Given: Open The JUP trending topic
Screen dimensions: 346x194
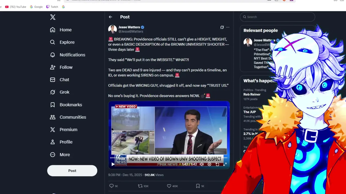Looking at the screenshot, I should [249, 112].
